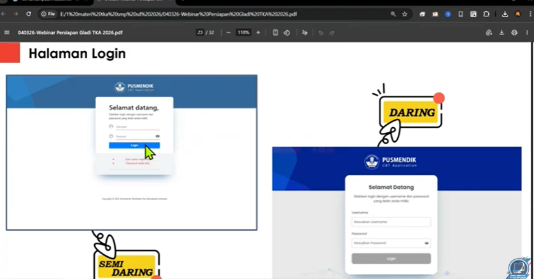Image resolution: width=534 pixels, height=279 pixels.
Task: Click the fit to page icon
Action: click(x=275, y=32)
